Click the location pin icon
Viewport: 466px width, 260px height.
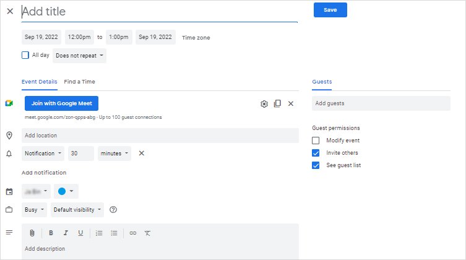[9, 136]
